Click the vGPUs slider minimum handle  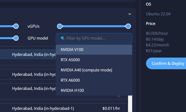pyautogui.click(x=60, y=26)
